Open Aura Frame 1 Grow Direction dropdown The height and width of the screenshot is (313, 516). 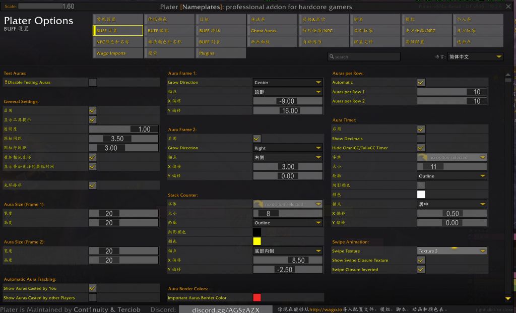tap(287, 82)
